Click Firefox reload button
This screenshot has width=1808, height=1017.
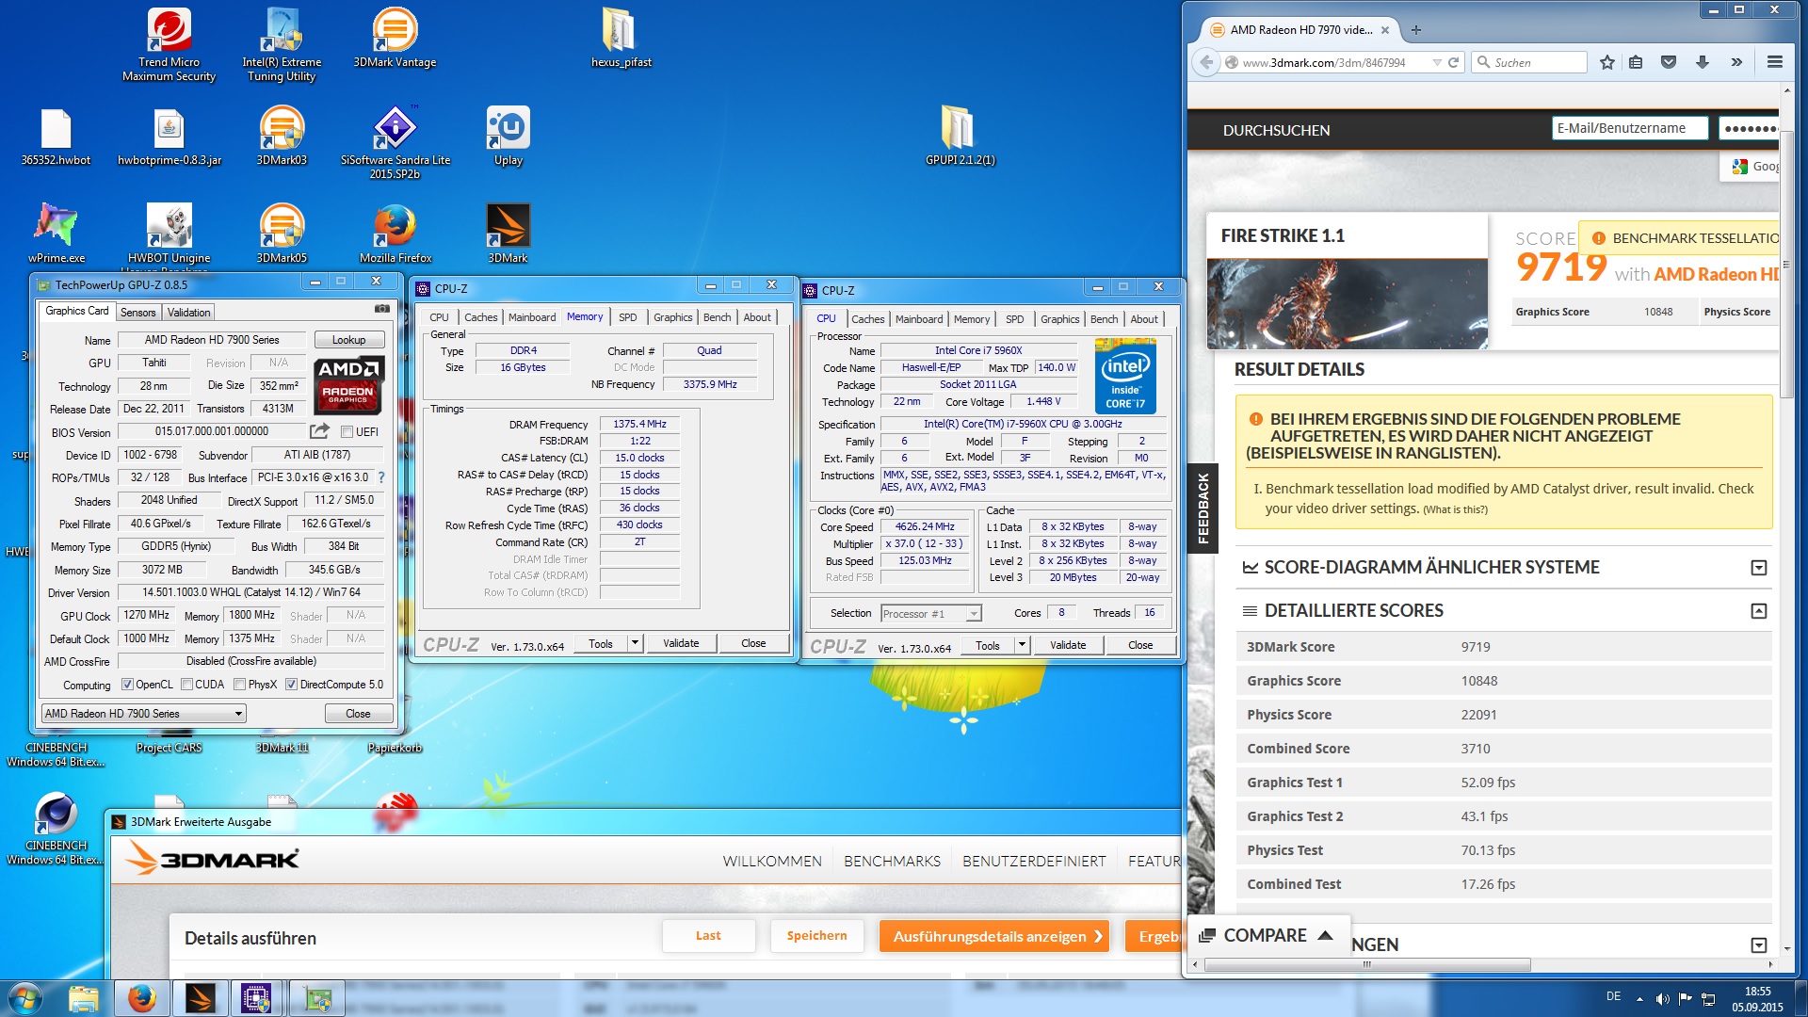pos(1453,62)
